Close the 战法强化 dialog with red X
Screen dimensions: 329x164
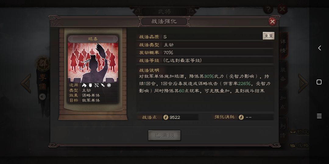pyautogui.click(x=272, y=22)
